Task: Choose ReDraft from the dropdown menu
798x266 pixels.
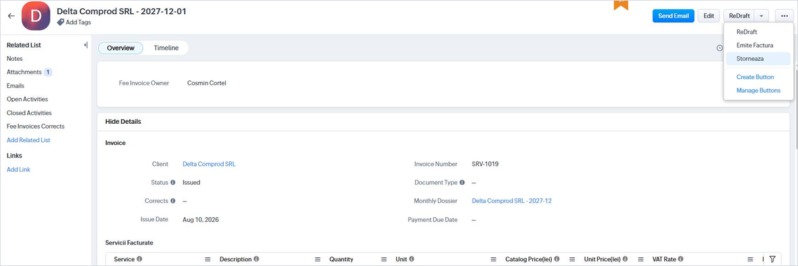Action: (x=757, y=32)
